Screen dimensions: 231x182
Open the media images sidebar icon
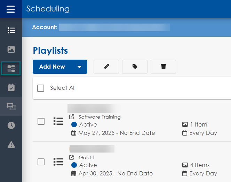(11, 50)
